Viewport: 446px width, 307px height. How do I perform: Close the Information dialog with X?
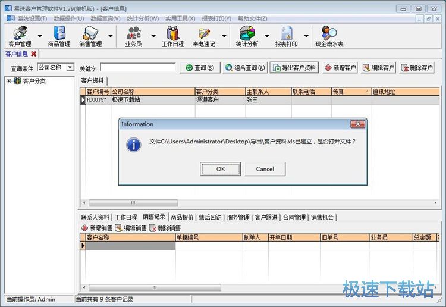click(x=358, y=124)
